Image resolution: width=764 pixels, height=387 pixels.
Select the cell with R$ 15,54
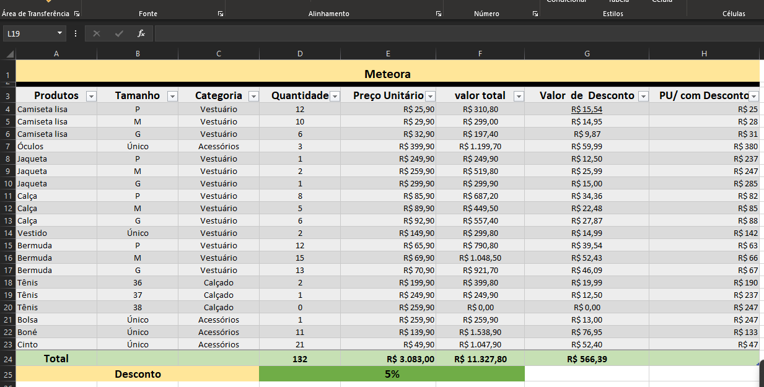click(587, 109)
